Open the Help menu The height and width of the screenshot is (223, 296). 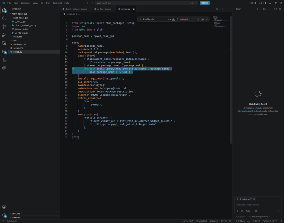[x=67, y=3]
